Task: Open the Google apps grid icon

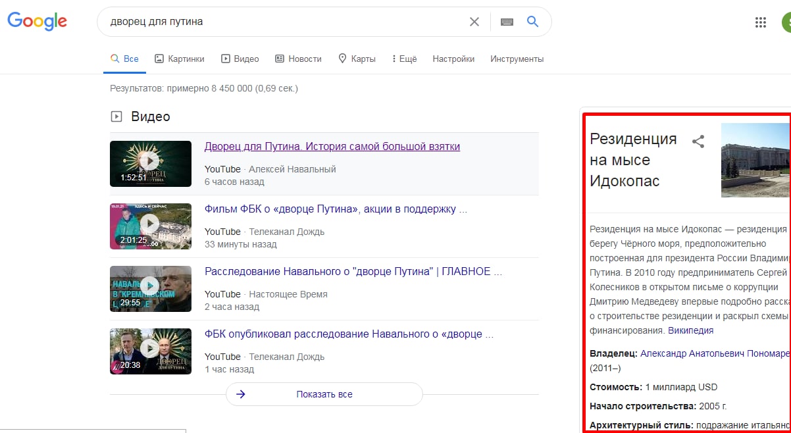Action: click(x=761, y=22)
